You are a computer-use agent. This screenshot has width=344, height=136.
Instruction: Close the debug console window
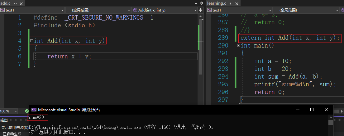(326, 110)
